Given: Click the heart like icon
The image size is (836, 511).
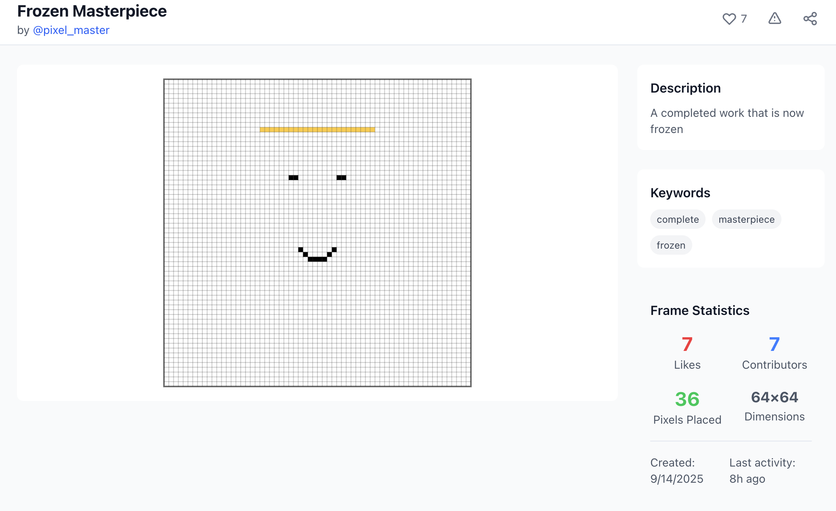Looking at the screenshot, I should 729,19.
